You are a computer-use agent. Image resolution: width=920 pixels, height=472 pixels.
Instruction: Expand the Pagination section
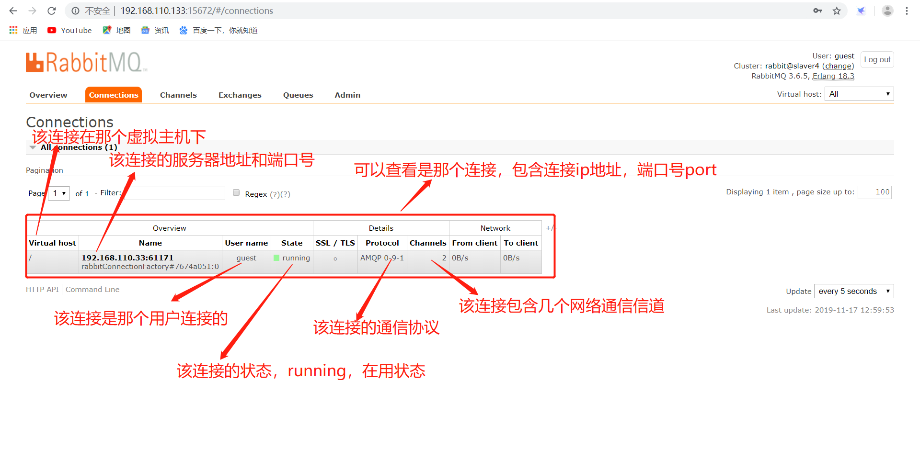[45, 170]
